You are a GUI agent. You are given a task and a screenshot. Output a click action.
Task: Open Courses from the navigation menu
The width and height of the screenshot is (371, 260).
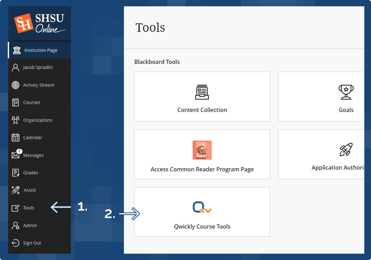40,103
